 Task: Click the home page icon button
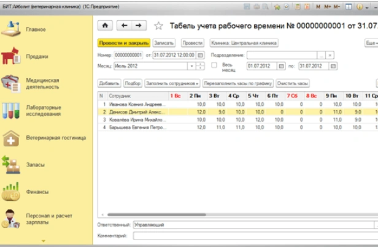tap(104, 26)
